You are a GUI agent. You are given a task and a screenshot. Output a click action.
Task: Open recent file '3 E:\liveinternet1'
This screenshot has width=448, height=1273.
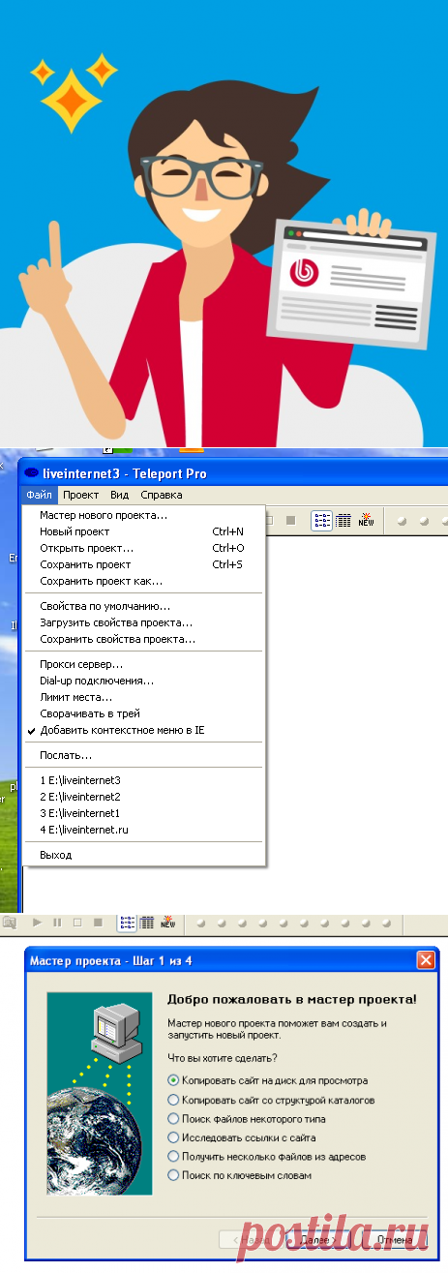pos(142,813)
